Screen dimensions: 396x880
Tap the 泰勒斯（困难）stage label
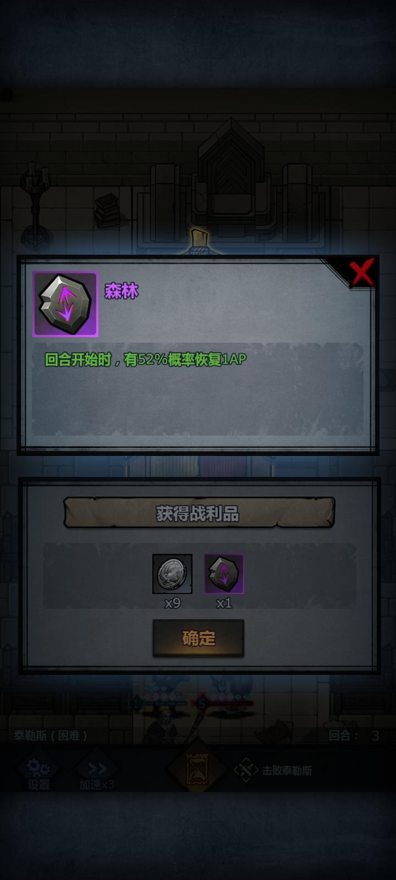pos(51,735)
